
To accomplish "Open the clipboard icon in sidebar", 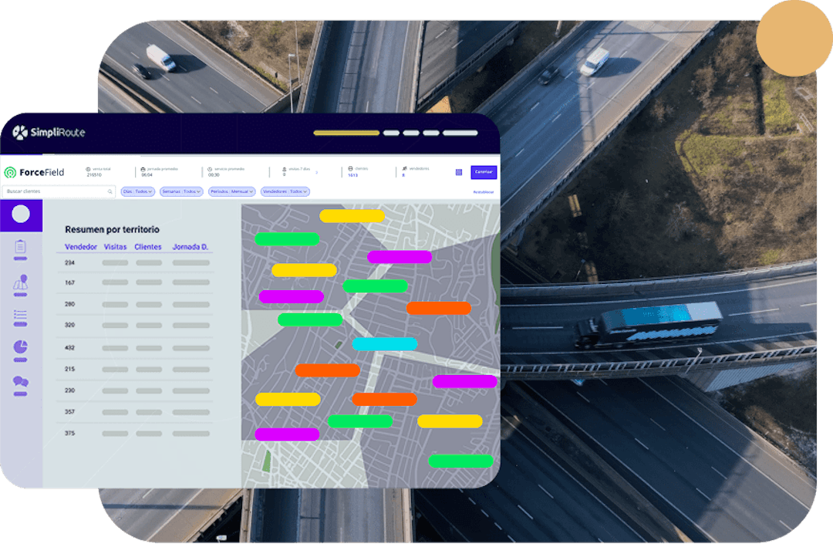I will [20, 247].
